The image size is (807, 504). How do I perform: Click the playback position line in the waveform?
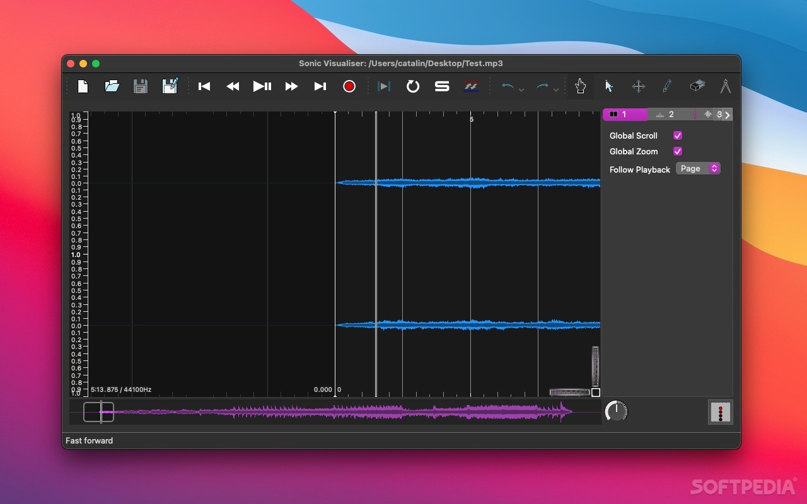point(376,254)
